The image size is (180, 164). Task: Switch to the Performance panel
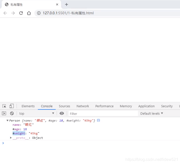[x=104, y=106]
